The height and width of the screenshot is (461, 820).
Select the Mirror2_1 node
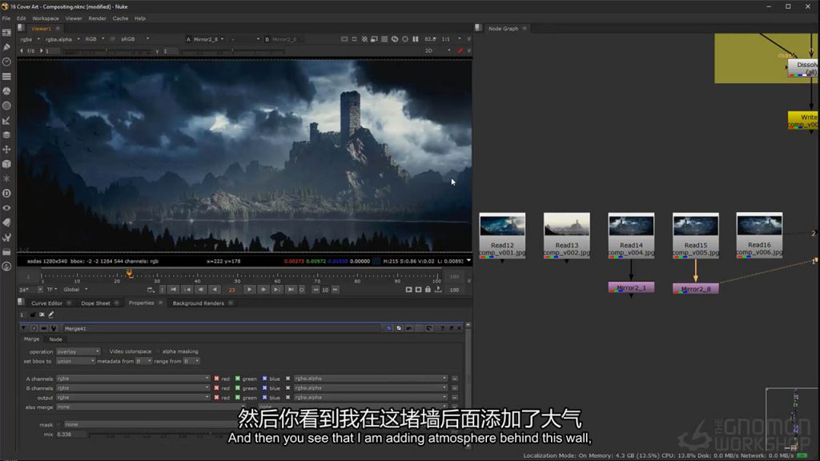point(631,287)
